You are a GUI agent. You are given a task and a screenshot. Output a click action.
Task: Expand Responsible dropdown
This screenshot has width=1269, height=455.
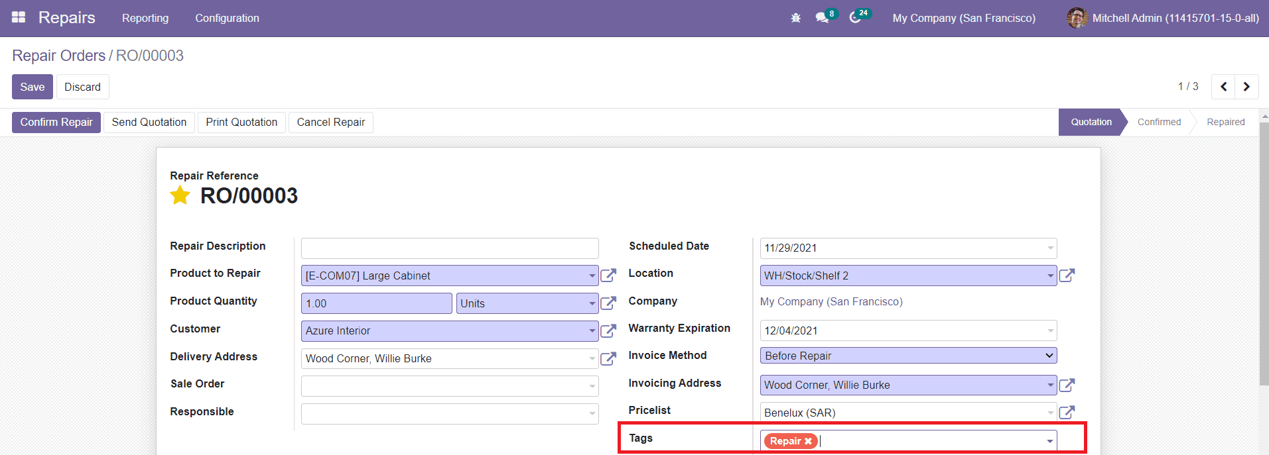pos(592,414)
